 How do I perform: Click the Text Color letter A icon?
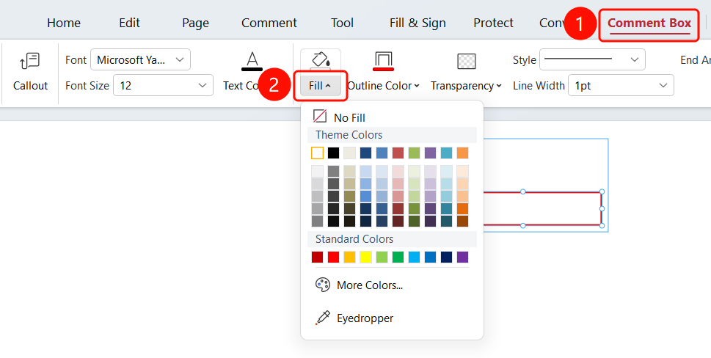coord(252,61)
